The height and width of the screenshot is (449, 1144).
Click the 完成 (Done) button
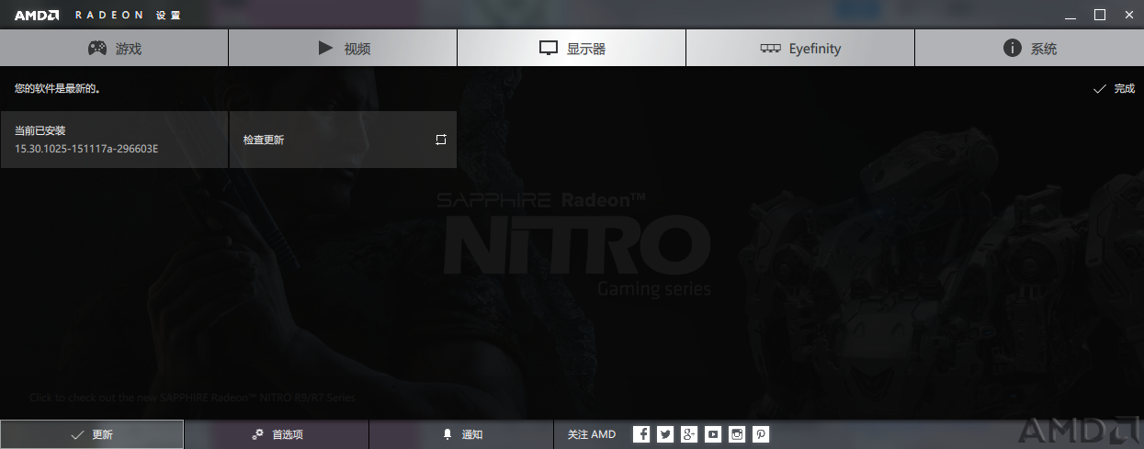(x=1114, y=89)
